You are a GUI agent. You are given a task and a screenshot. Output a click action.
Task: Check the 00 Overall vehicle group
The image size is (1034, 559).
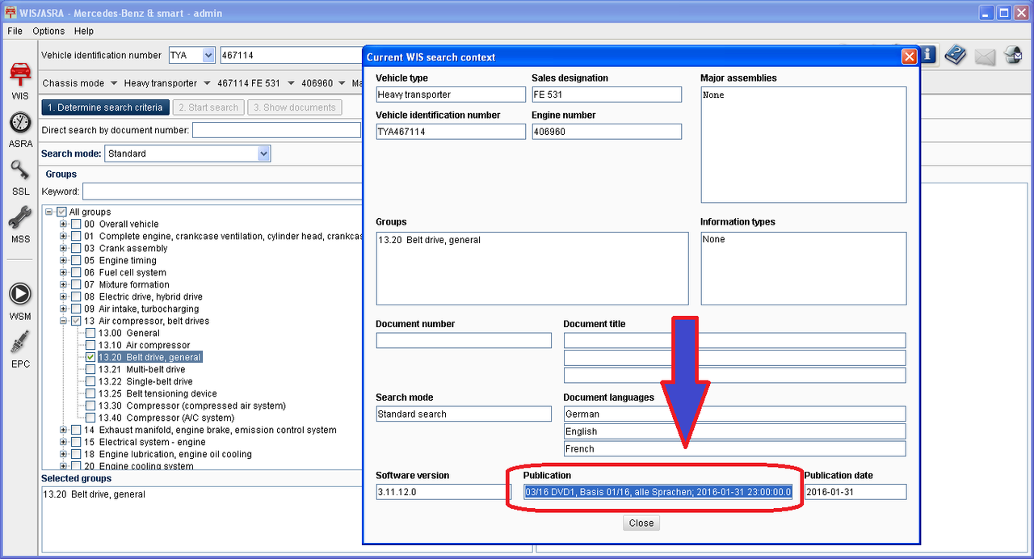click(76, 224)
